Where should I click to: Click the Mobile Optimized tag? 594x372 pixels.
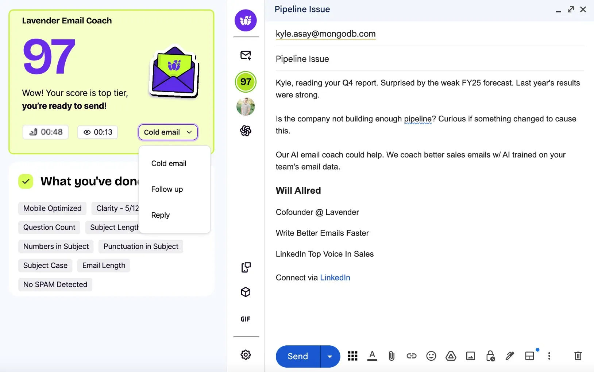[52, 208]
